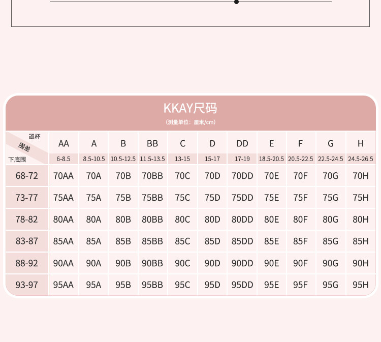Select the 80H size cell

coord(361,219)
